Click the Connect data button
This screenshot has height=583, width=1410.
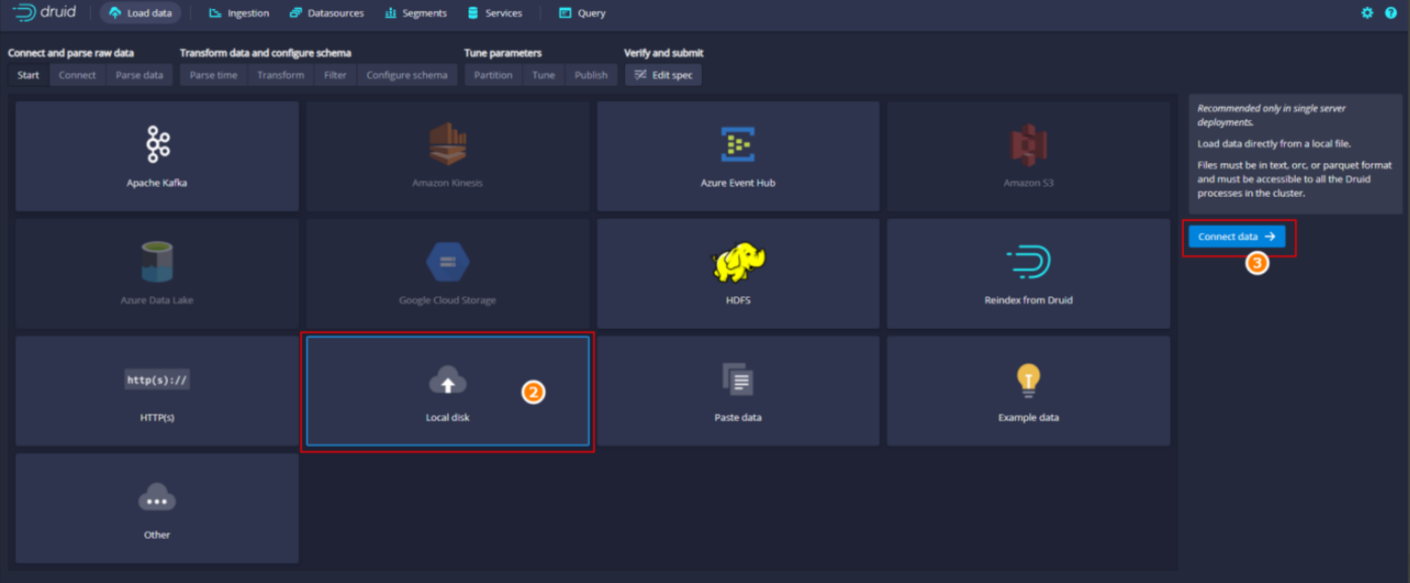[x=1237, y=237]
